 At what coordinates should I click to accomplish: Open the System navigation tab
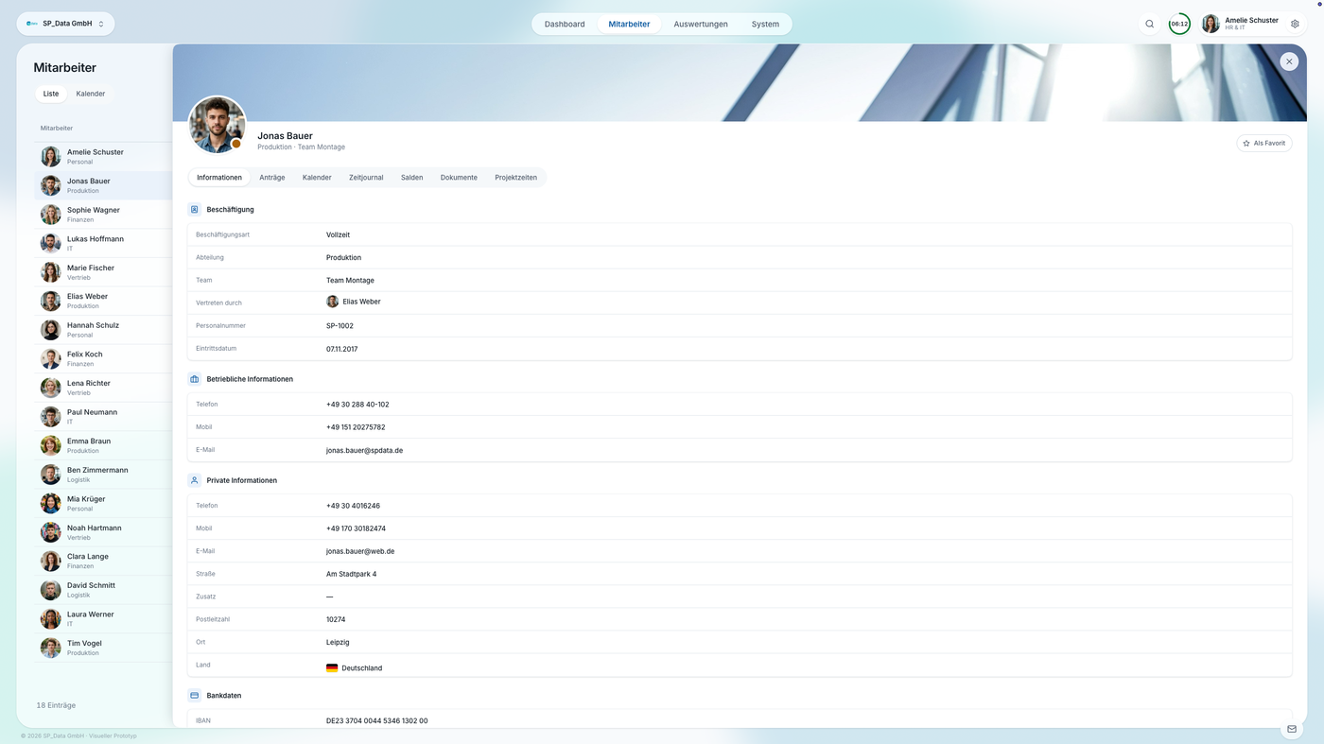point(765,24)
